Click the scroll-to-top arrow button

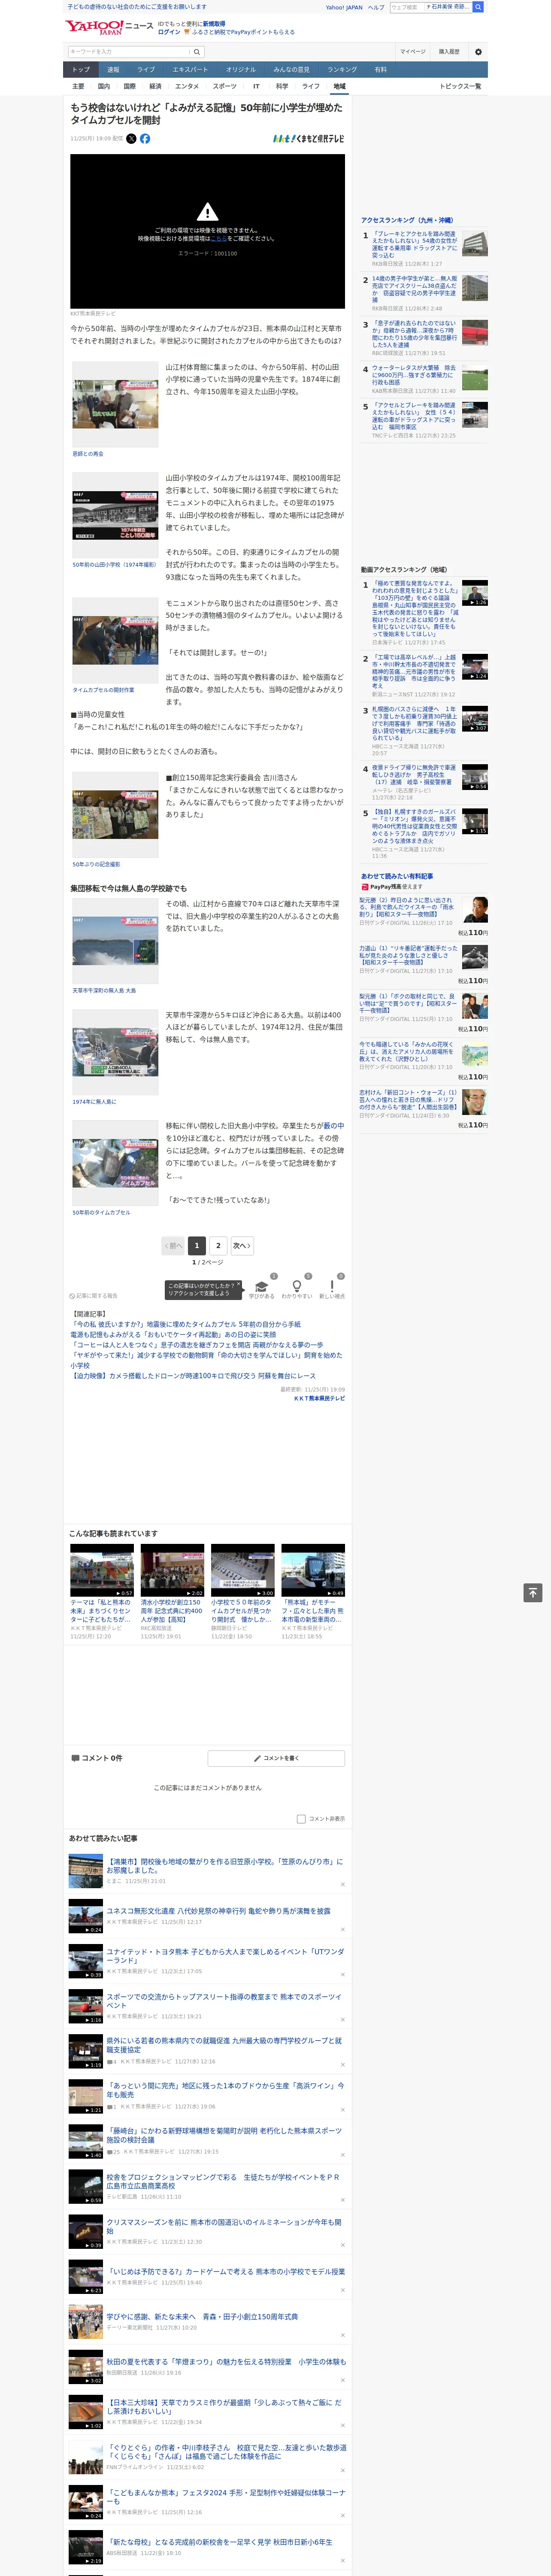[x=533, y=1592]
